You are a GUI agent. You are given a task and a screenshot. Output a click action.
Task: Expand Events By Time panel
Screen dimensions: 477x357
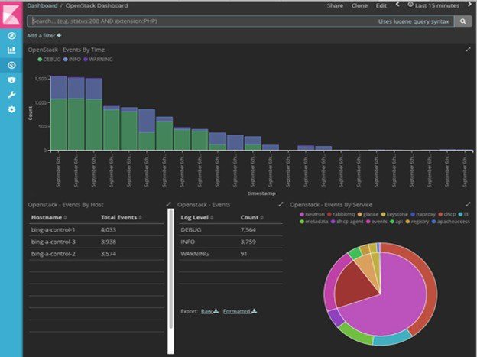[468, 49]
